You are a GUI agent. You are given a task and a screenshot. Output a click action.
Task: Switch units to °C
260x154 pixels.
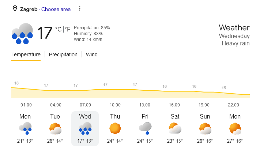pos(59,29)
